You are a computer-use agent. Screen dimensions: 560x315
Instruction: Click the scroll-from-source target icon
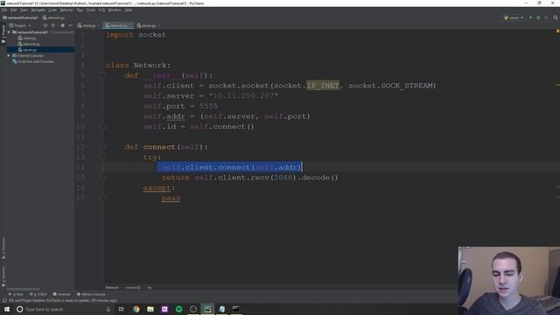pos(45,25)
